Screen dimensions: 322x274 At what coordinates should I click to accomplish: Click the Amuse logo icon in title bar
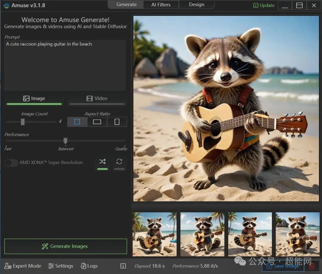6,6
